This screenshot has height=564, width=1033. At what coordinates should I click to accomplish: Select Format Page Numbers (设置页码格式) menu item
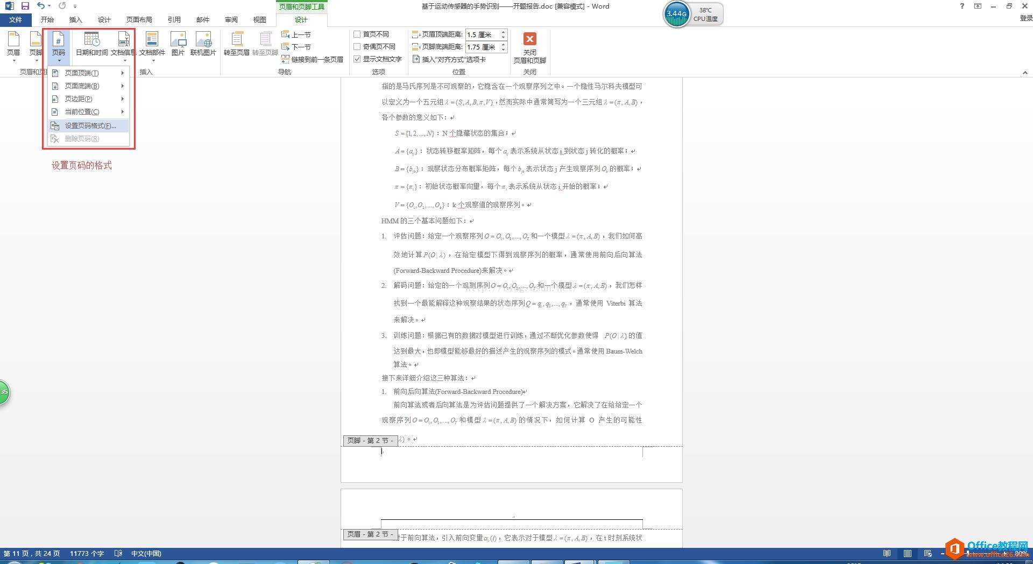tap(89, 125)
